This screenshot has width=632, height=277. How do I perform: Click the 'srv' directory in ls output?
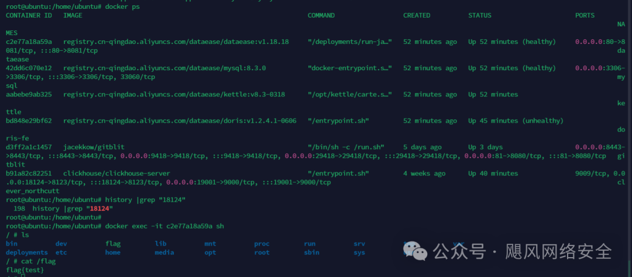pyautogui.click(x=359, y=244)
